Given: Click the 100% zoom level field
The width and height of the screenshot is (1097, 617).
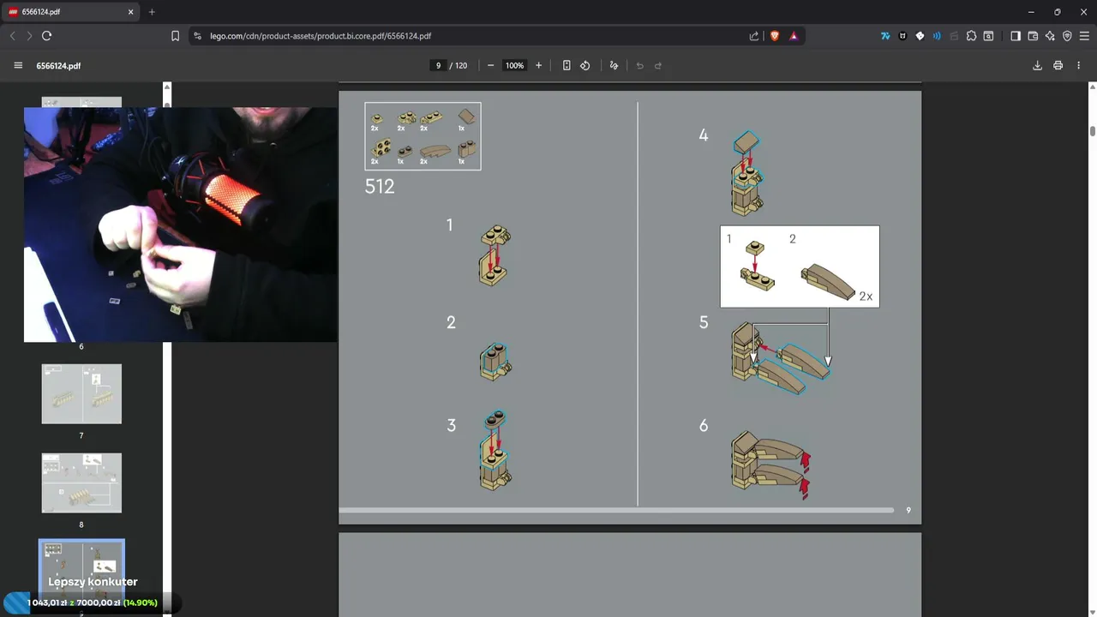Looking at the screenshot, I should coord(514,66).
